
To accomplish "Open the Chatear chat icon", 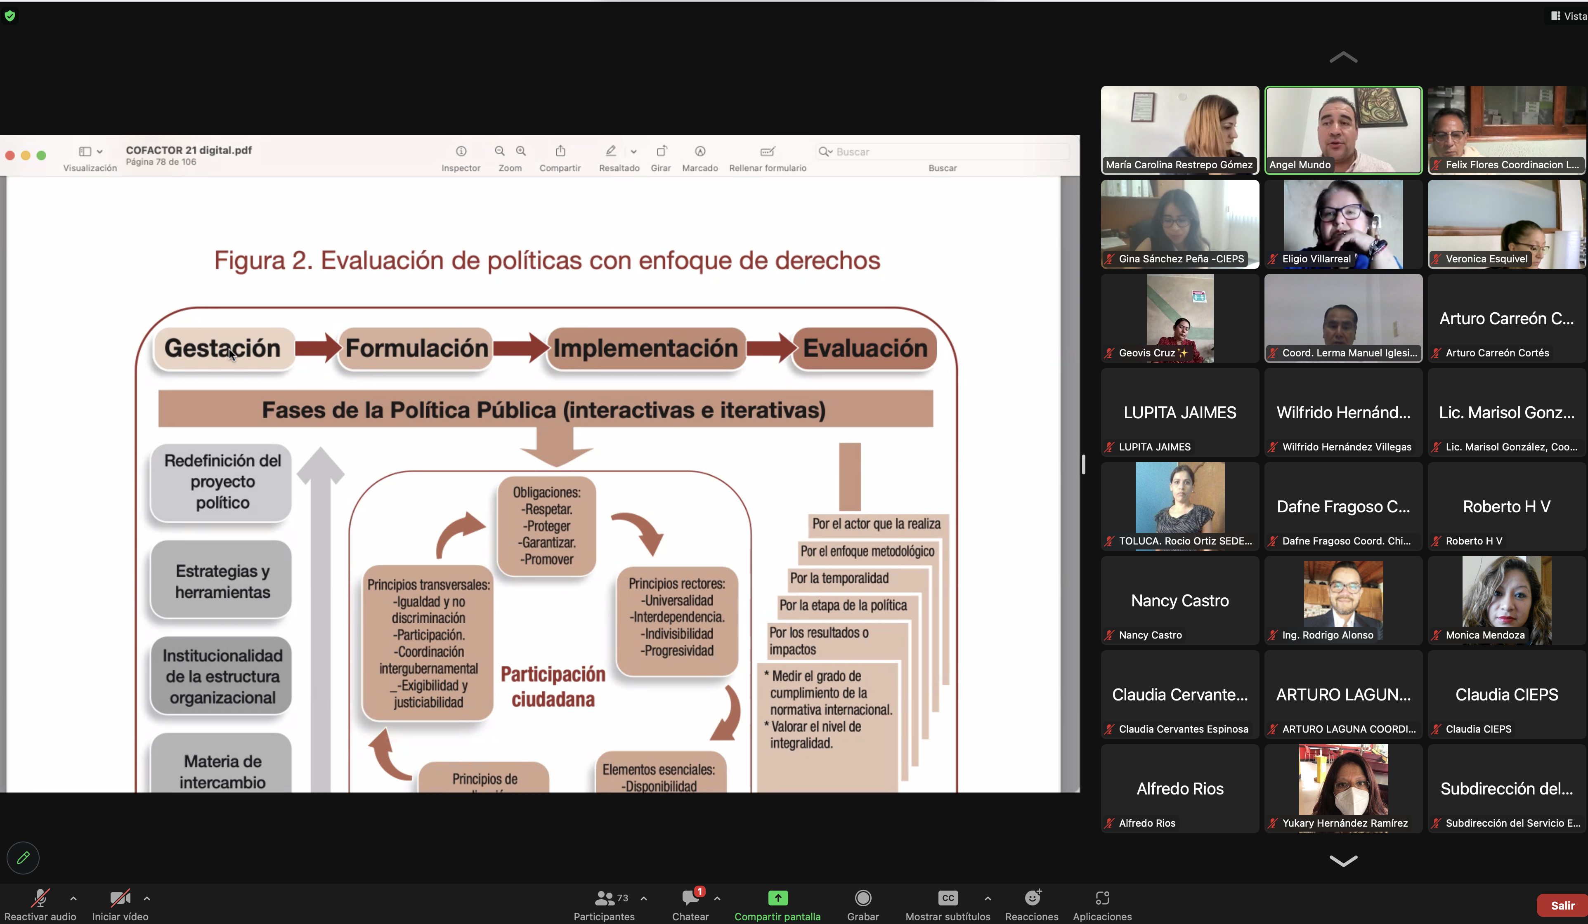I will 691,898.
